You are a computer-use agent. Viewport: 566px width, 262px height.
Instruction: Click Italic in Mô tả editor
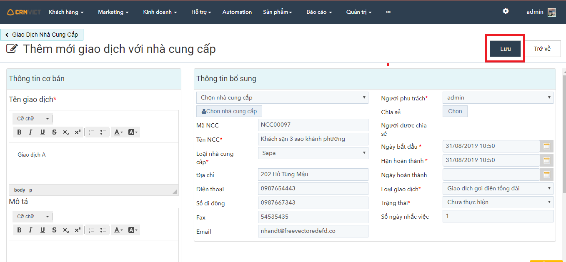[30, 230]
